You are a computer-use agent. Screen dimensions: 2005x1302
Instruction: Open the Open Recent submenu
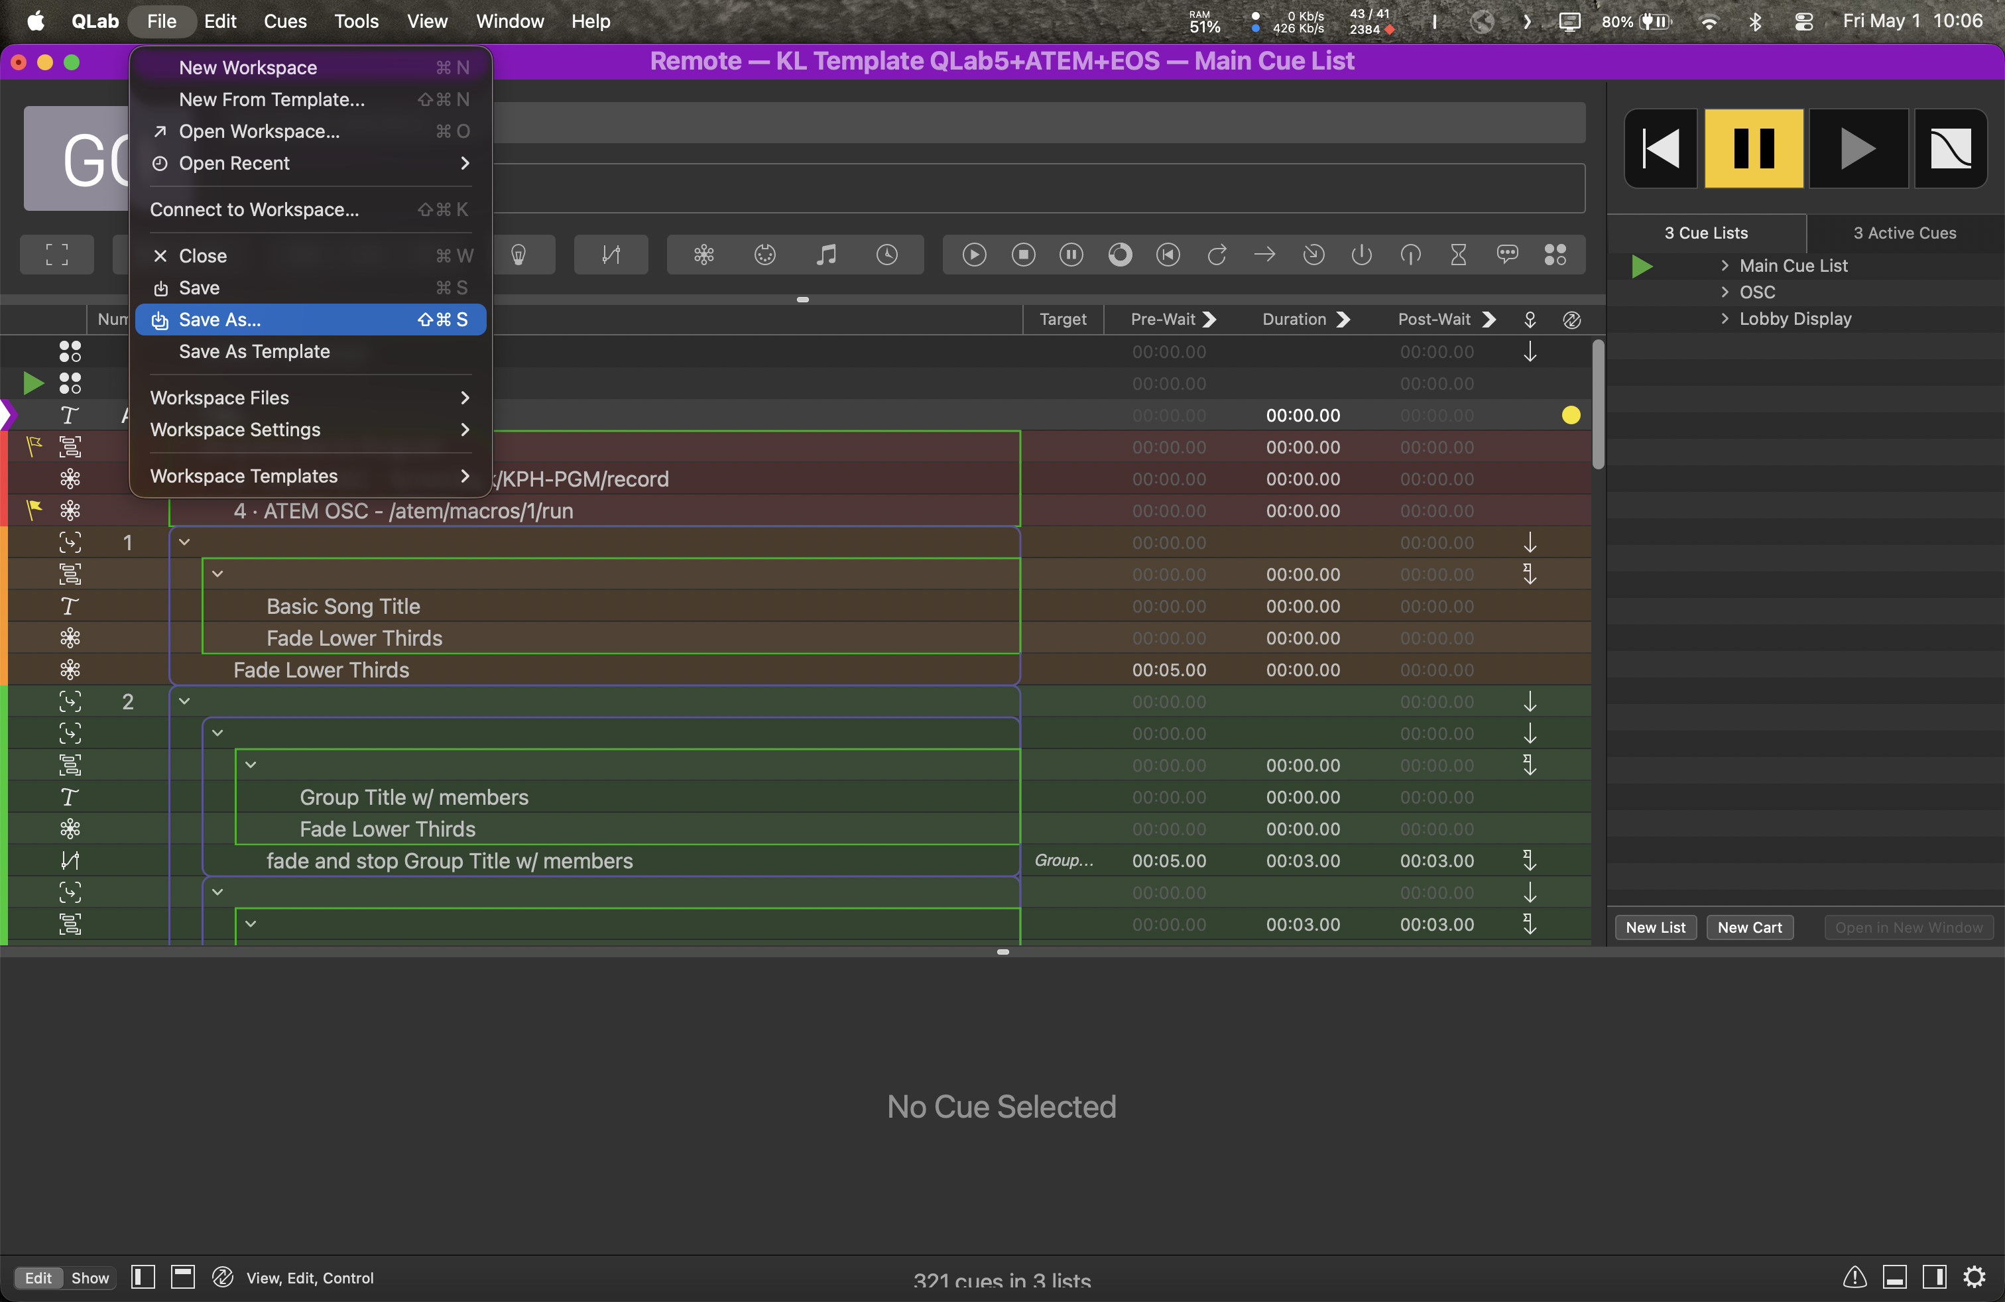pos(311,163)
